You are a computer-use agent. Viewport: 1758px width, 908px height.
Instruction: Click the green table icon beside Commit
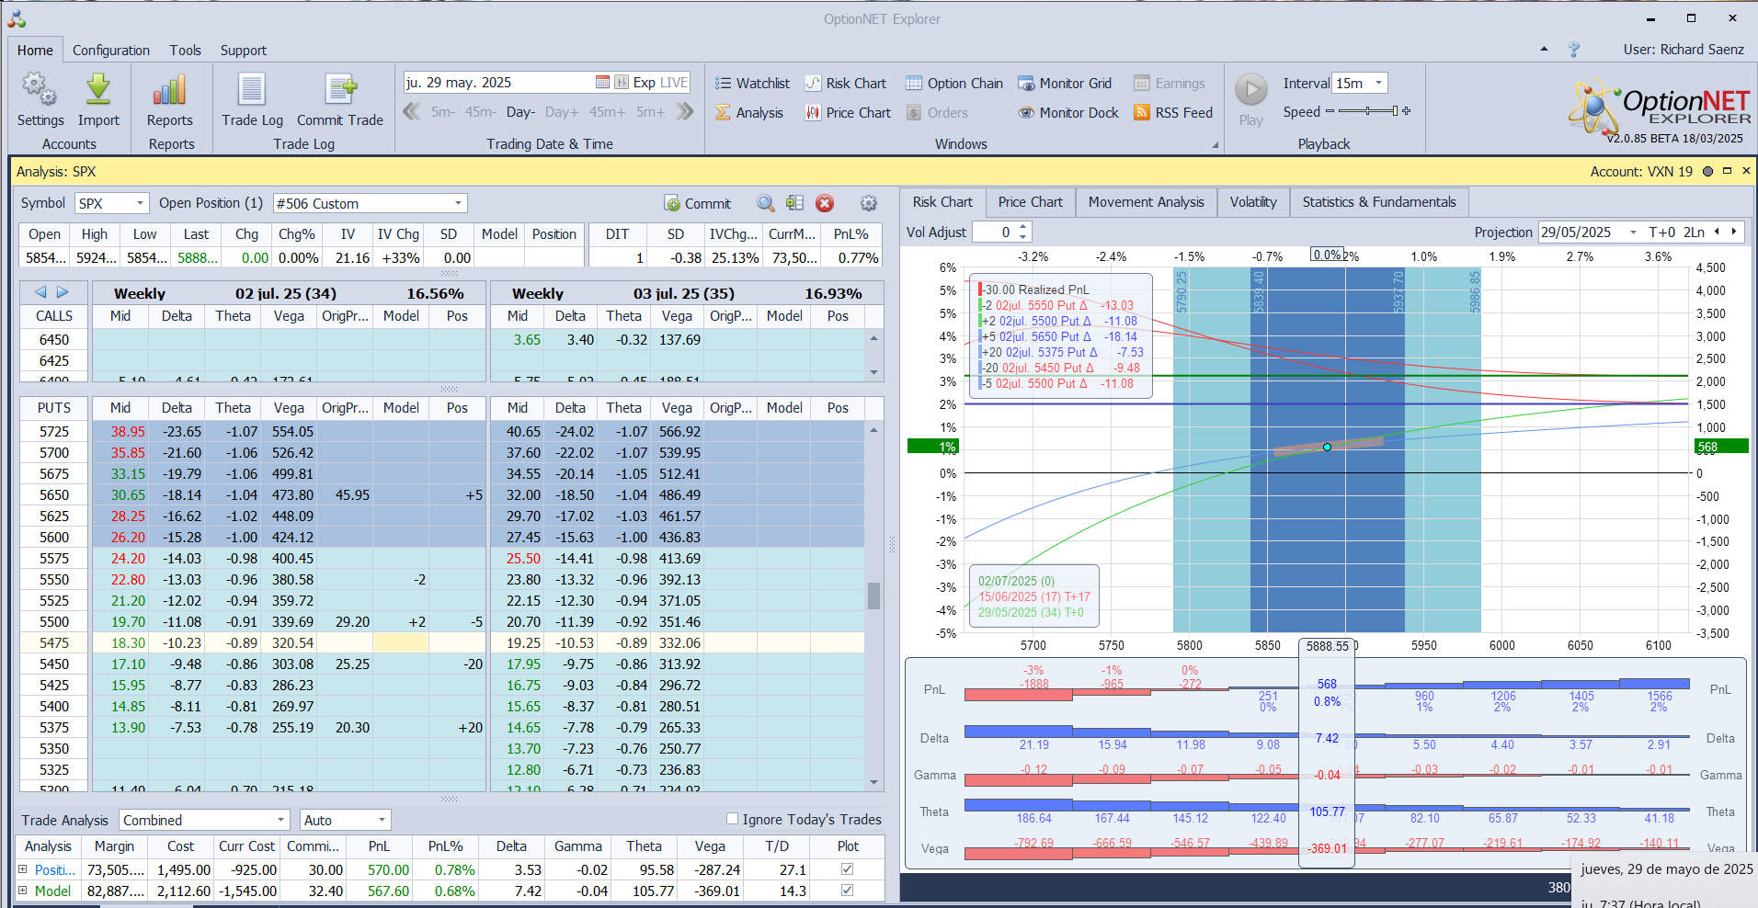[x=794, y=203]
